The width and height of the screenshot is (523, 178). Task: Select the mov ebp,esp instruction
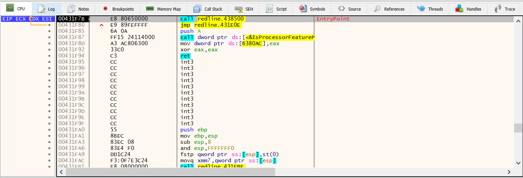[x=199, y=136]
